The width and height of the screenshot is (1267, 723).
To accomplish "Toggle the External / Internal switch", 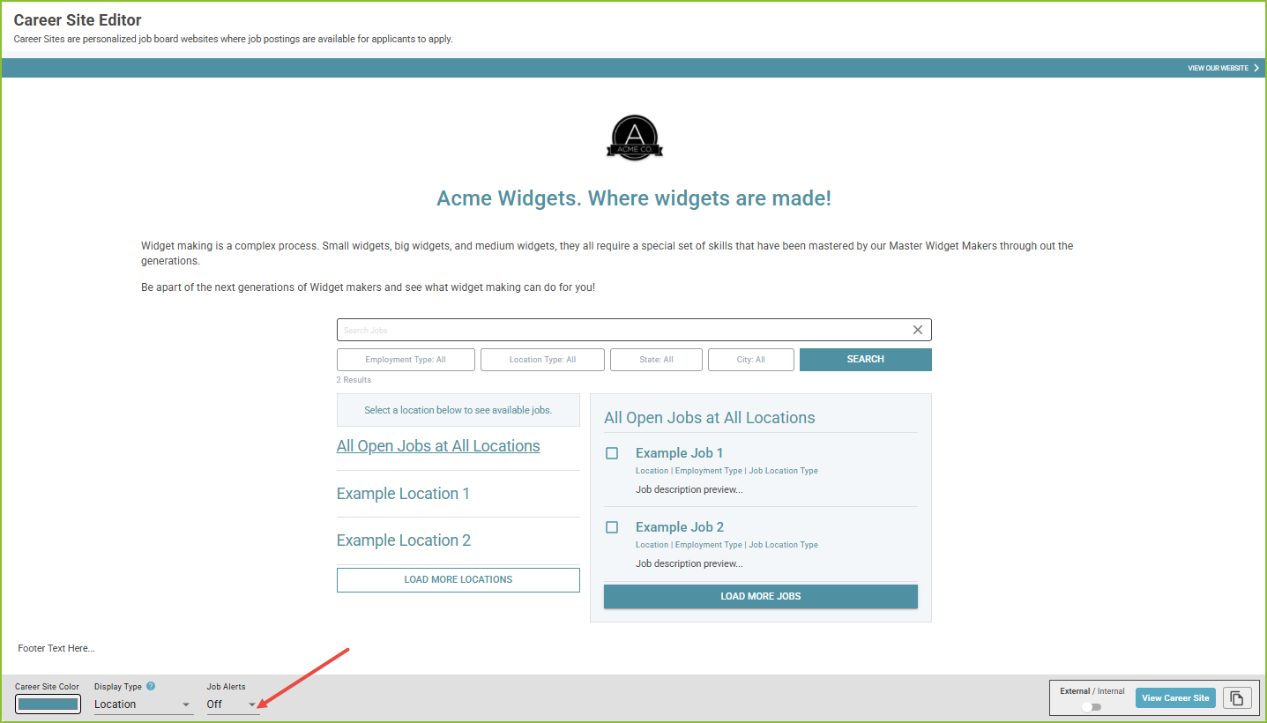I will pos(1092,706).
